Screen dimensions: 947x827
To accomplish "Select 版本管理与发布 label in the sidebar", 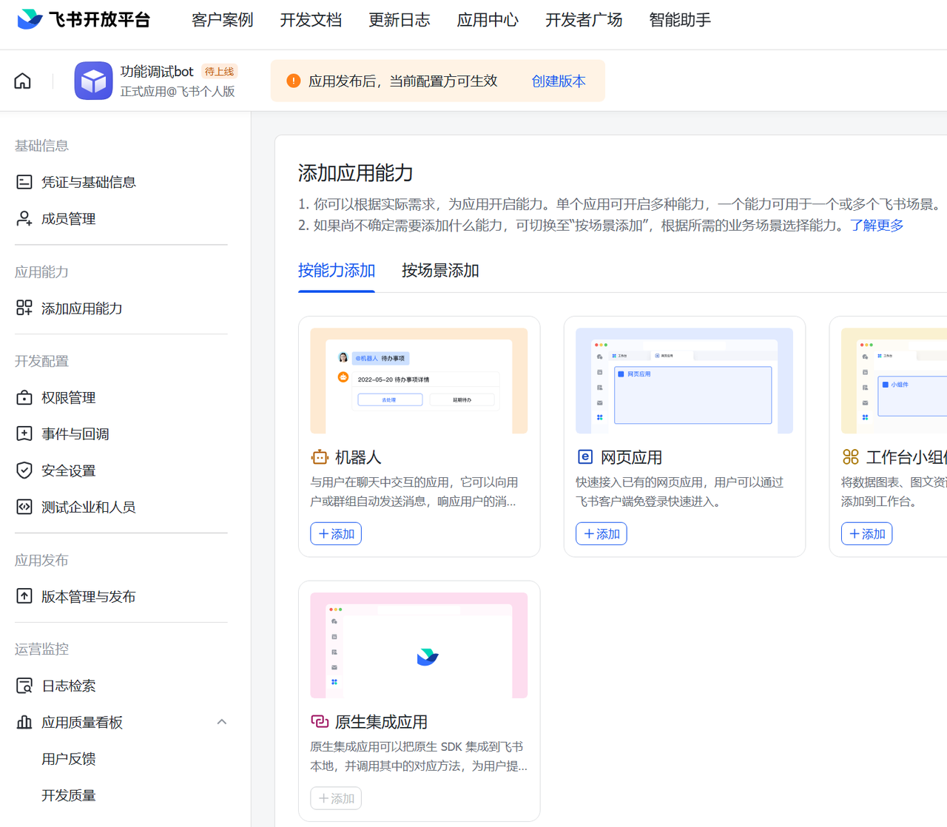I will [x=89, y=596].
